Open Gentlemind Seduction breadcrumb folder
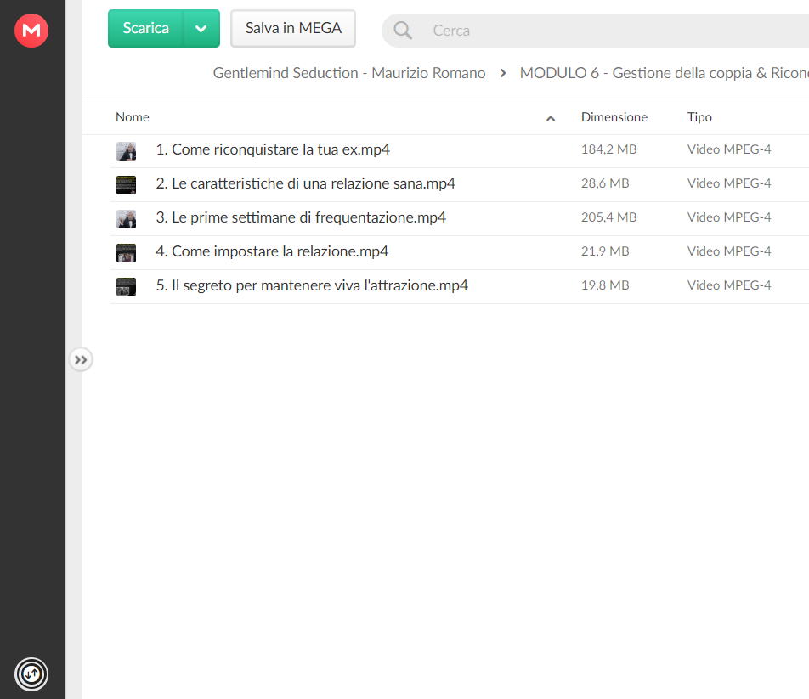This screenshot has width=809, height=699. coord(348,73)
